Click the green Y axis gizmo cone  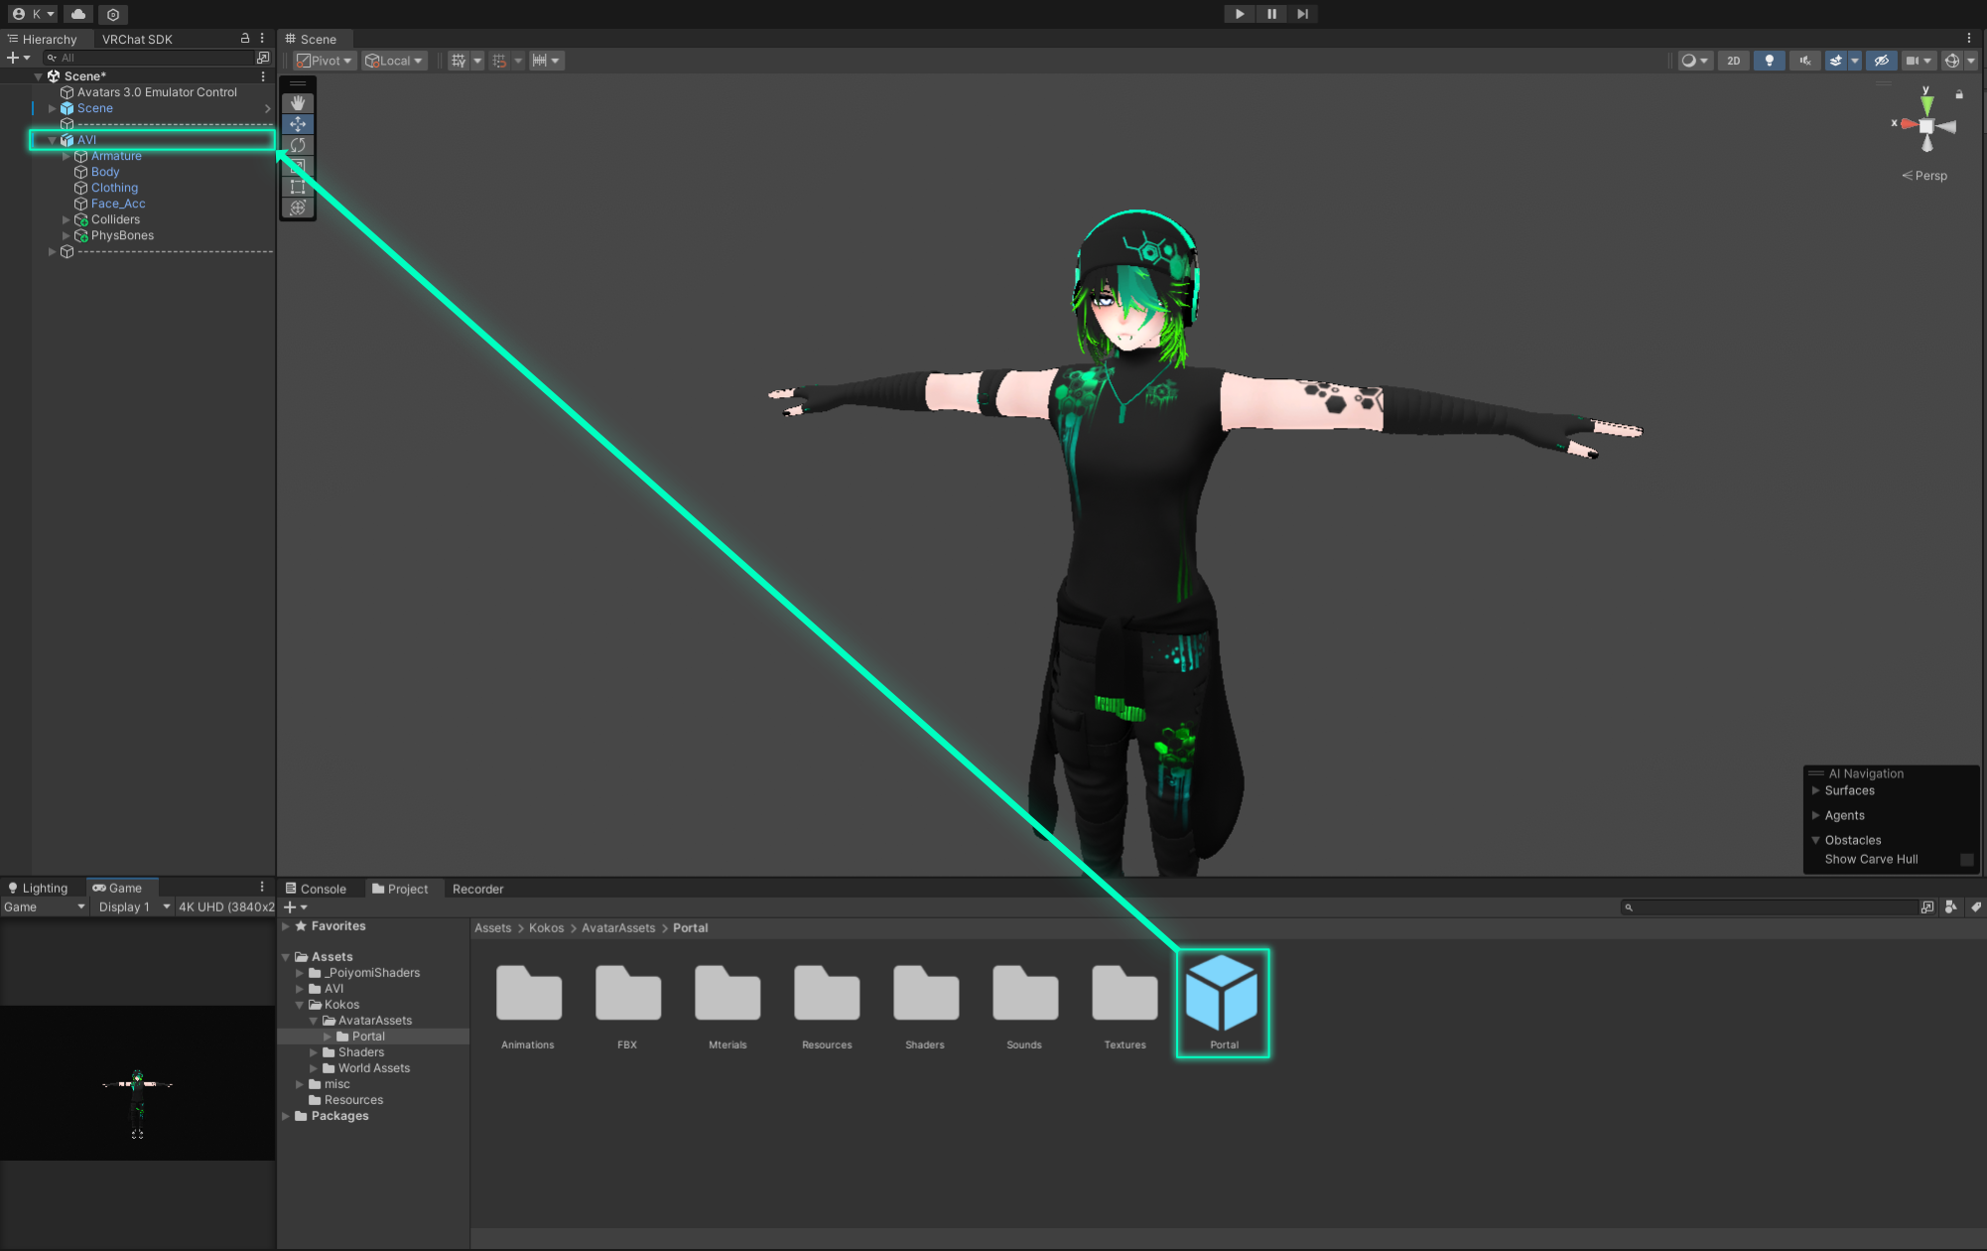[x=1926, y=103]
